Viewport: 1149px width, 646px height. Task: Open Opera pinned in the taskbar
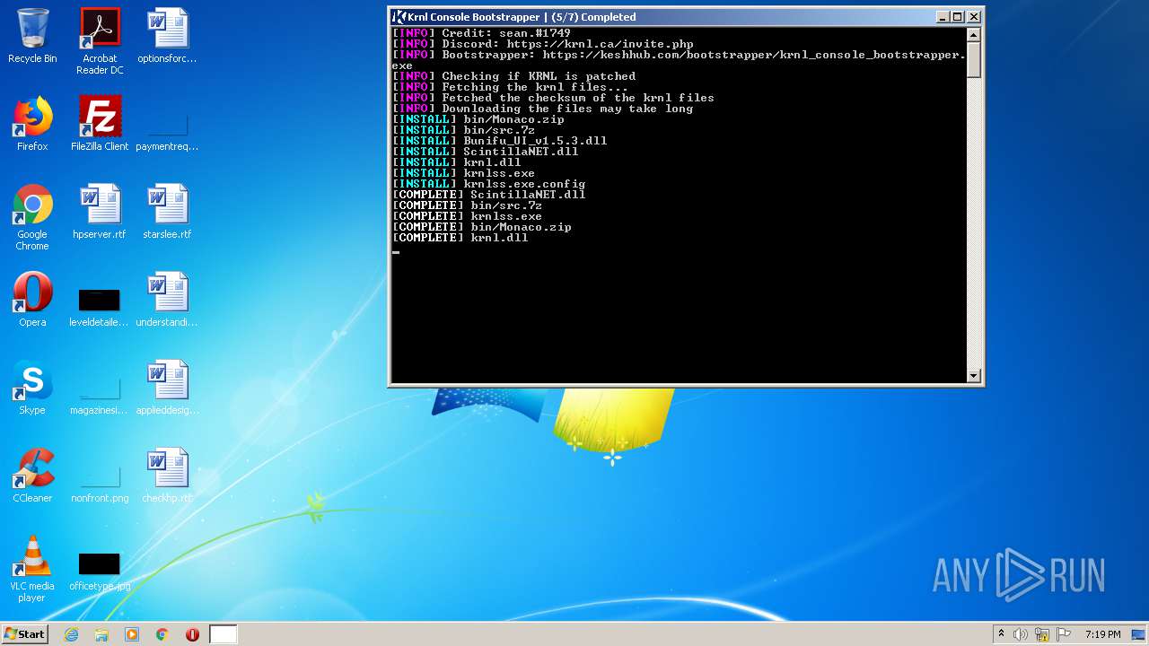(192, 634)
